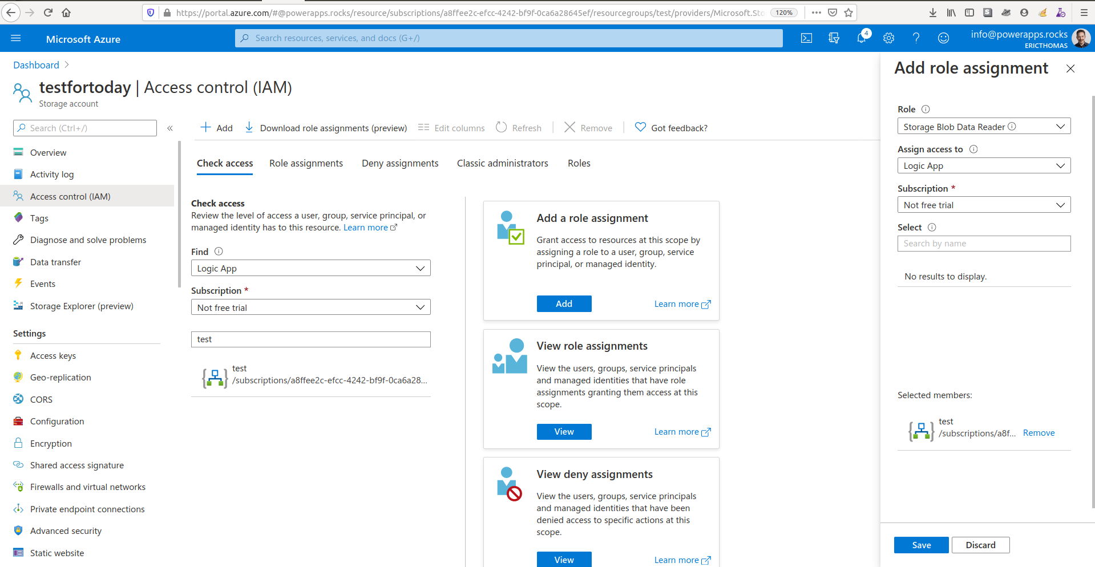Click the Download role assignments icon

point(249,127)
